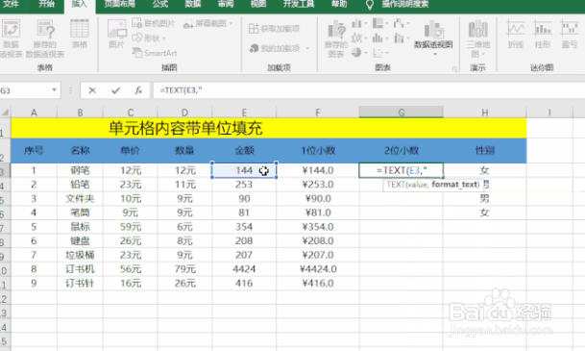The image size is (585, 351).
Task: Insert a Win/Loss sparkline
Action: (x=570, y=35)
